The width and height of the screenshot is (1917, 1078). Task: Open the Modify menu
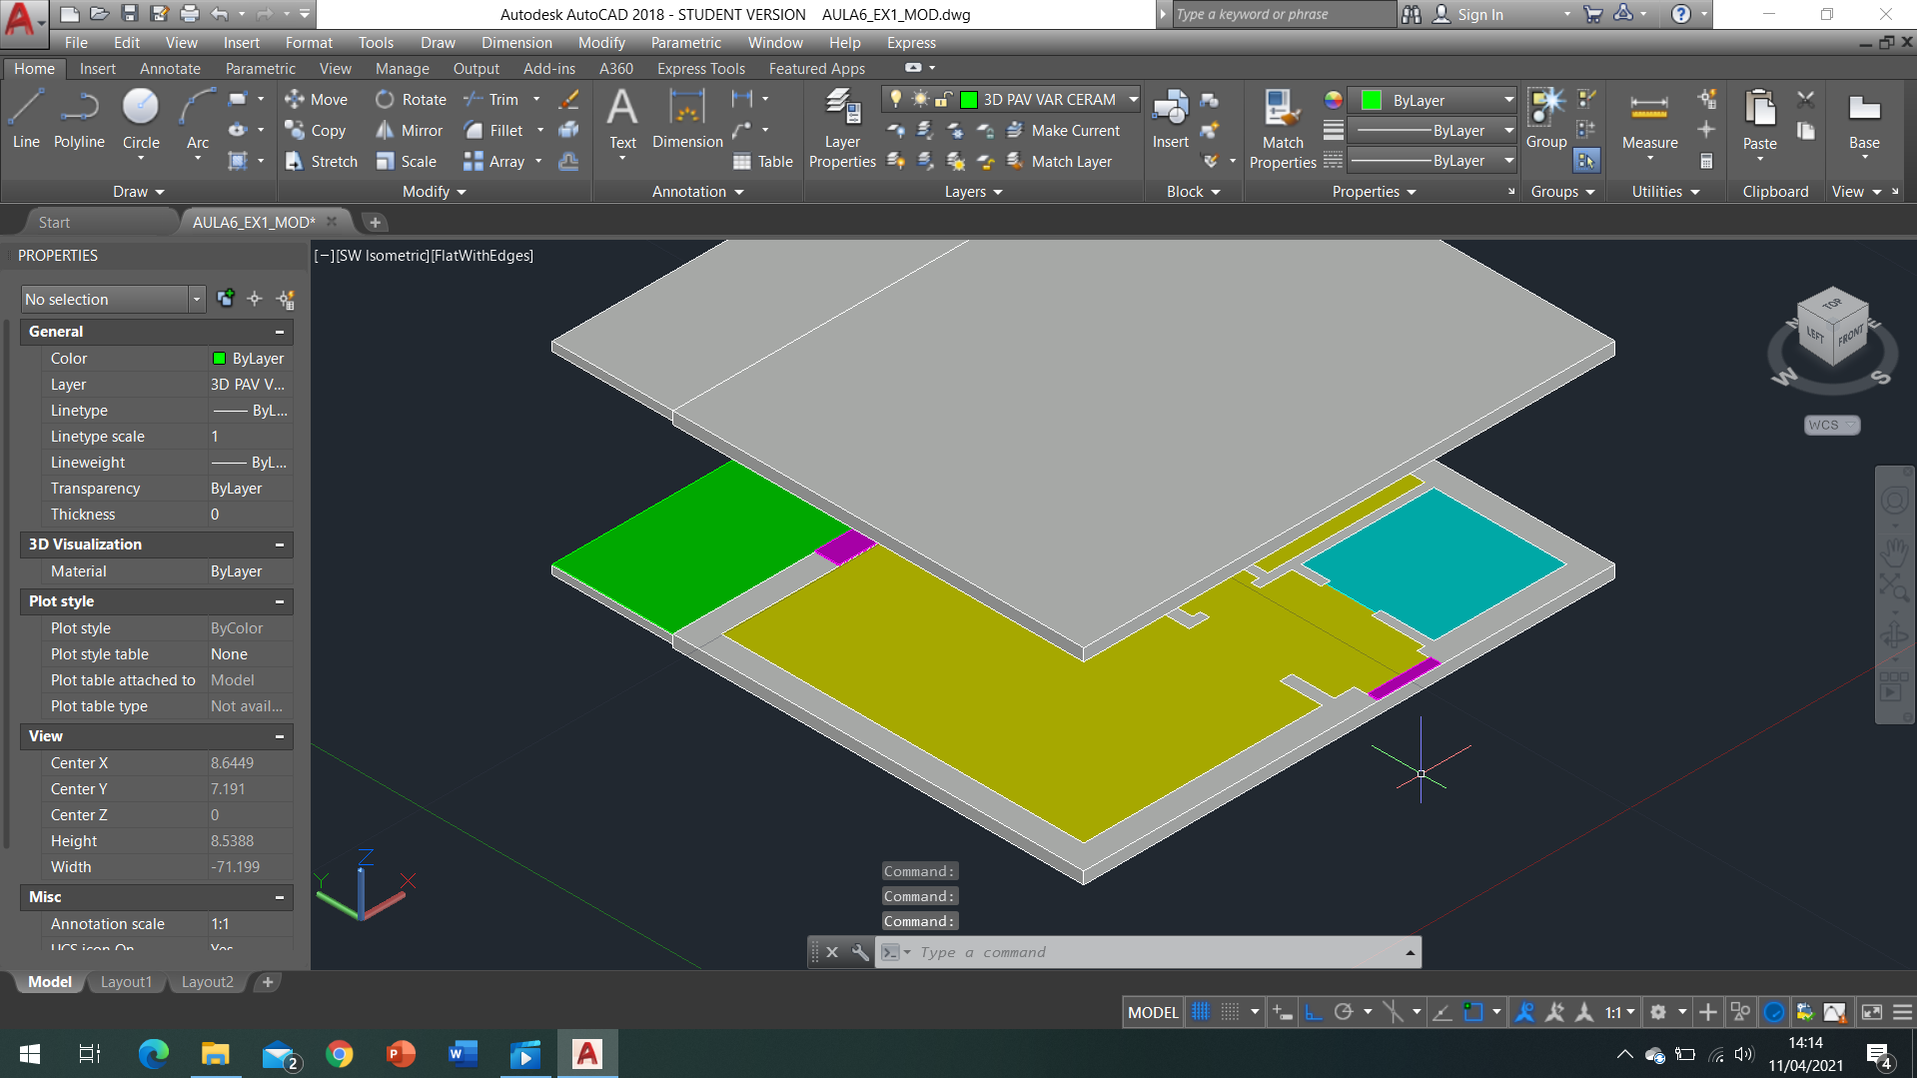(x=601, y=43)
